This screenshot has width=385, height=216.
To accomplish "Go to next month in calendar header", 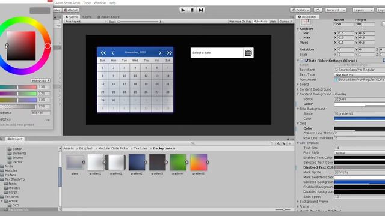I will tap(160, 53).
